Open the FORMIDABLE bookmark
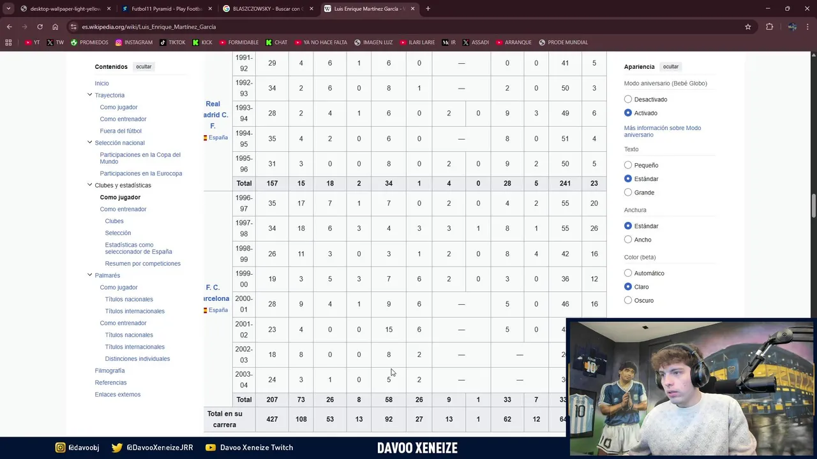This screenshot has width=817, height=459. click(x=239, y=43)
